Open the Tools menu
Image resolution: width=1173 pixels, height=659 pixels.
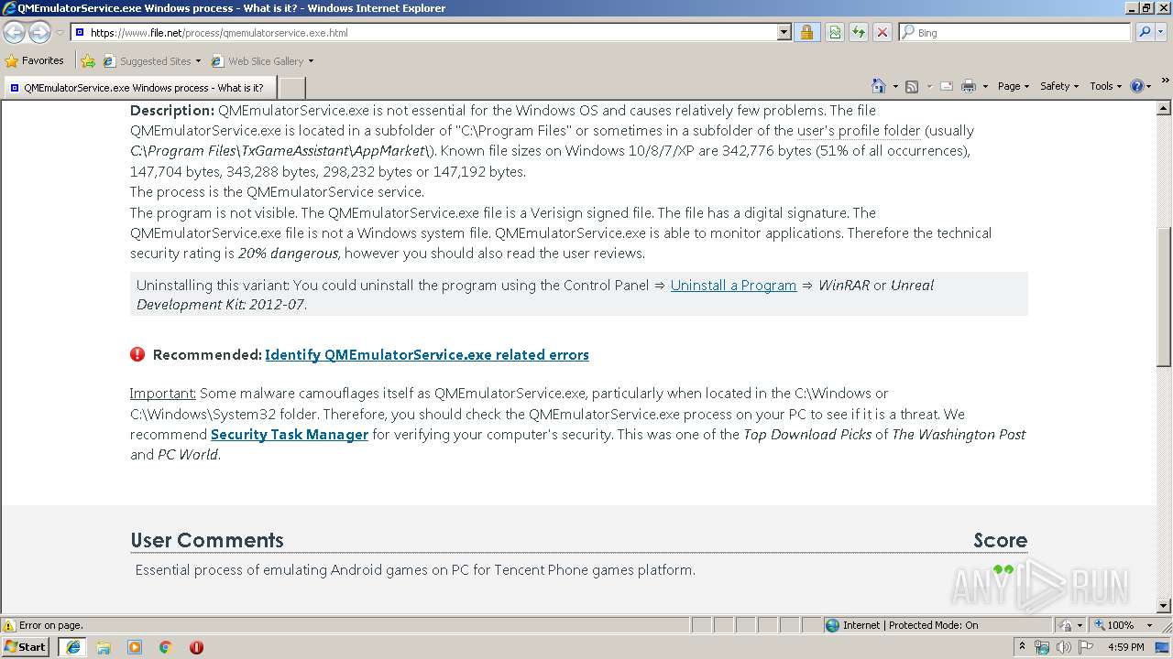point(1105,86)
